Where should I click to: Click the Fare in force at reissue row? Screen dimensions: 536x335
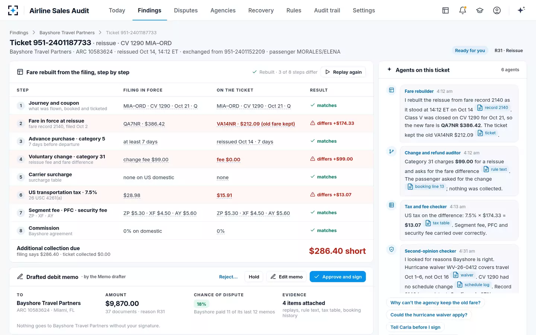coord(191,124)
